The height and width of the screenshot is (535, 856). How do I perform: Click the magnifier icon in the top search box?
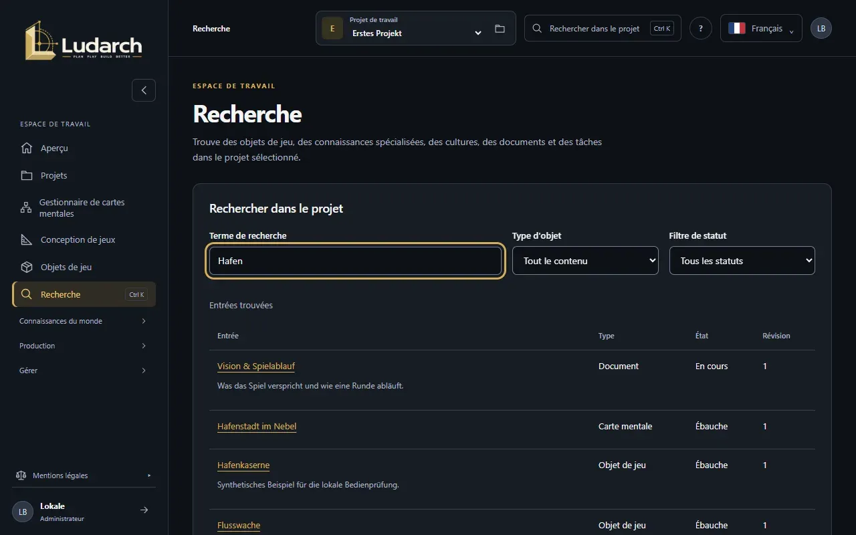537,29
